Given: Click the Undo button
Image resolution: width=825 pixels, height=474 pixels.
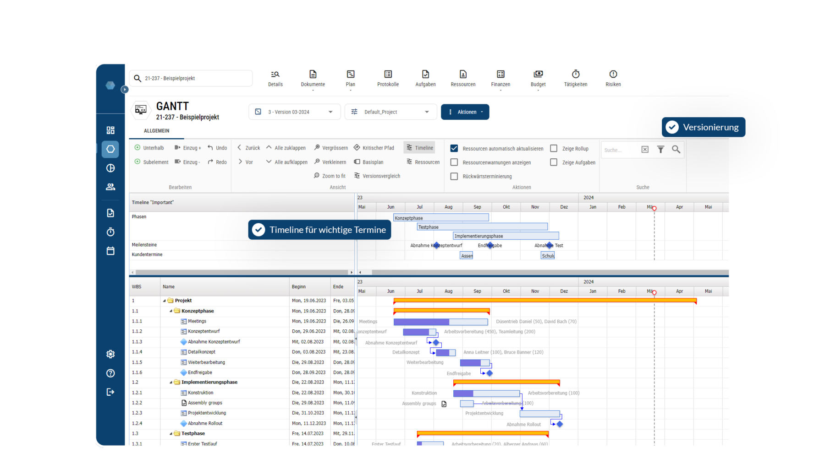Looking at the screenshot, I should click(x=217, y=148).
